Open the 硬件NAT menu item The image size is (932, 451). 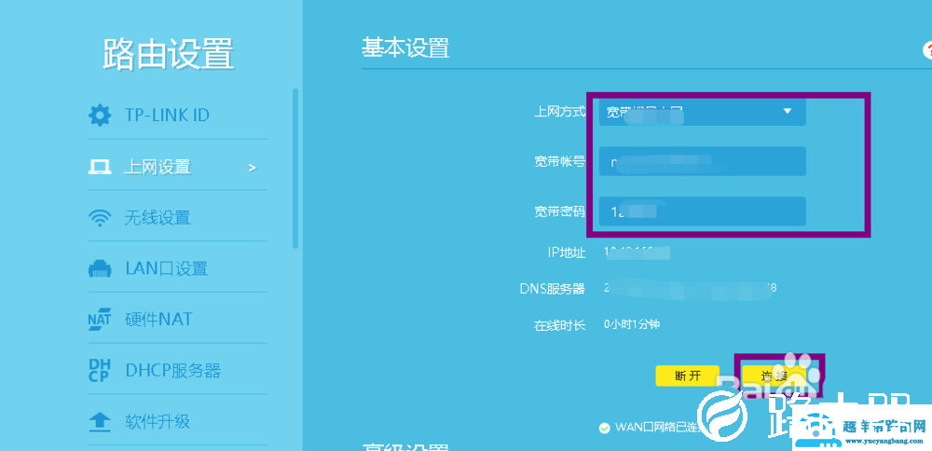pyautogui.click(x=178, y=320)
